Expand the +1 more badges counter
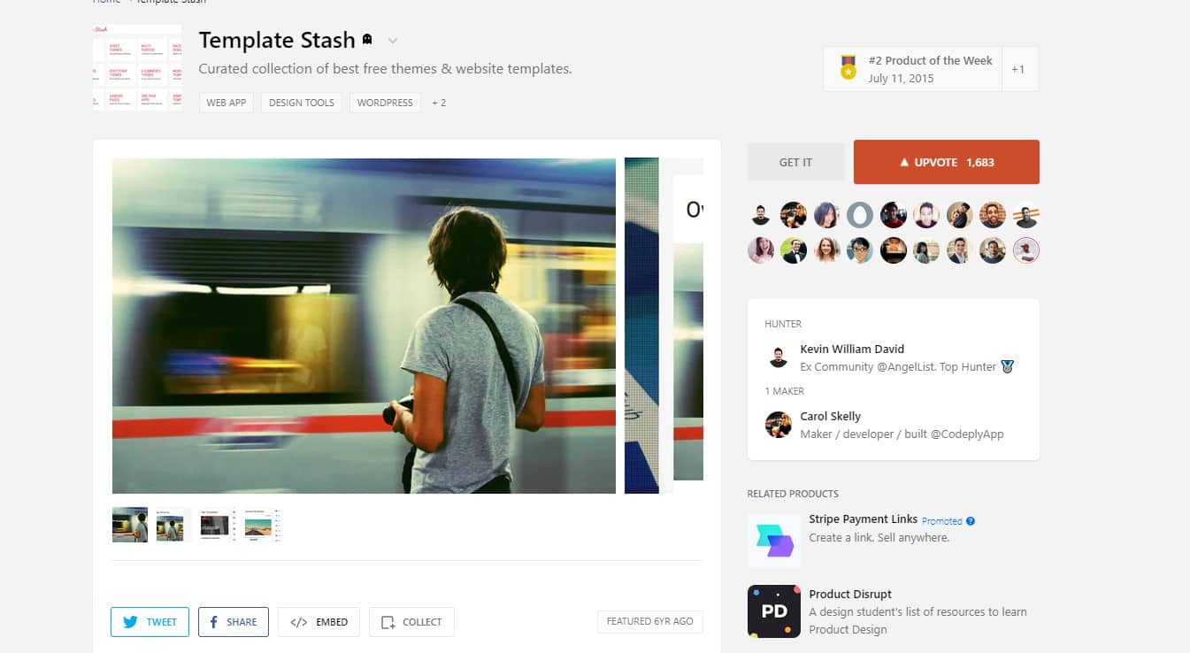 point(1018,69)
